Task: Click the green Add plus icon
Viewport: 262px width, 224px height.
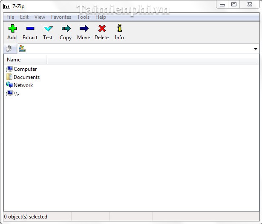Action: tap(12, 29)
